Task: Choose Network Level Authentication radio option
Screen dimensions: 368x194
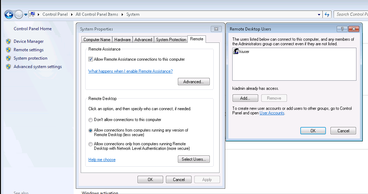Action: (91, 144)
